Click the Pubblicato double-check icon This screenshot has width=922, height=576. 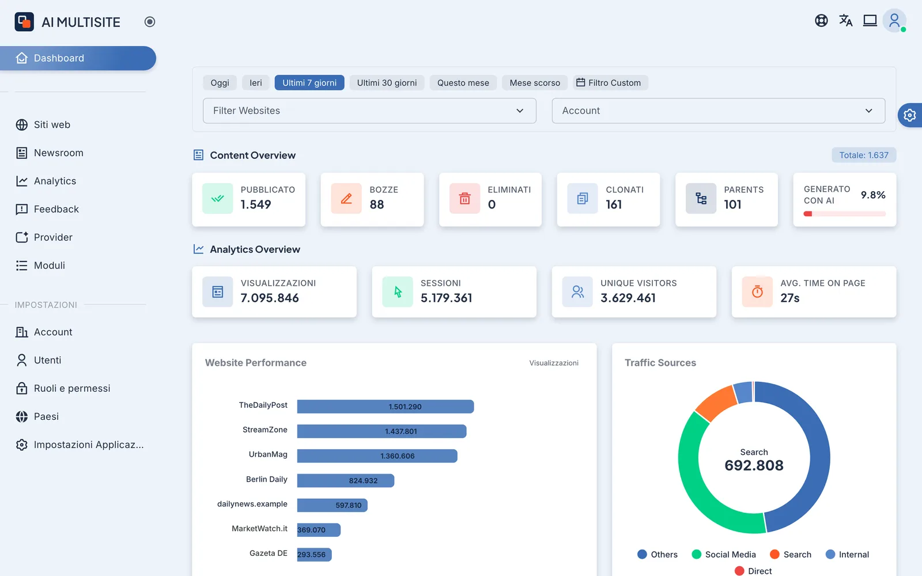point(218,199)
